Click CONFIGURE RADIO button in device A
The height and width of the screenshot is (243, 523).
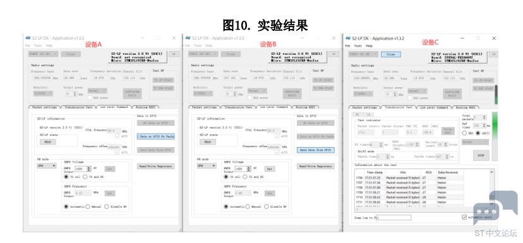tap(132, 93)
